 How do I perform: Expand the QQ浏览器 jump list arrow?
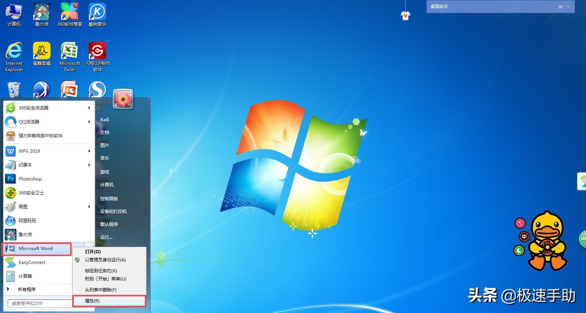pos(89,122)
